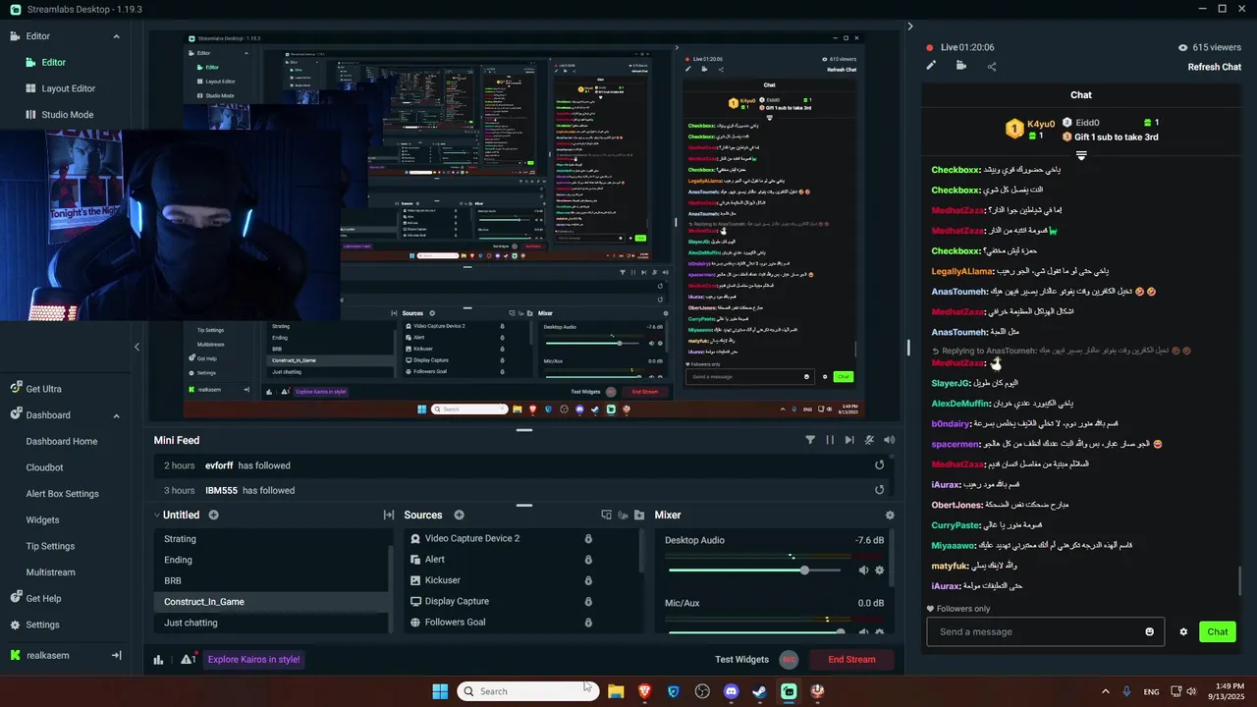Image resolution: width=1257 pixels, height=707 pixels.
Task: Open Alert Box Settings
Action: [x=63, y=494]
